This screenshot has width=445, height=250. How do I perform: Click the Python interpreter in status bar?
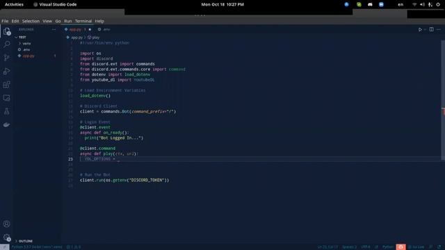pyautogui.click(x=37, y=247)
